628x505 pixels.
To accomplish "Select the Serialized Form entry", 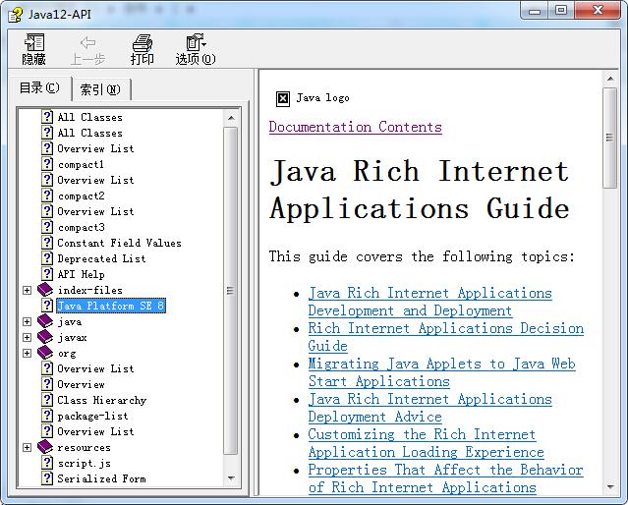I will [102, 478].
